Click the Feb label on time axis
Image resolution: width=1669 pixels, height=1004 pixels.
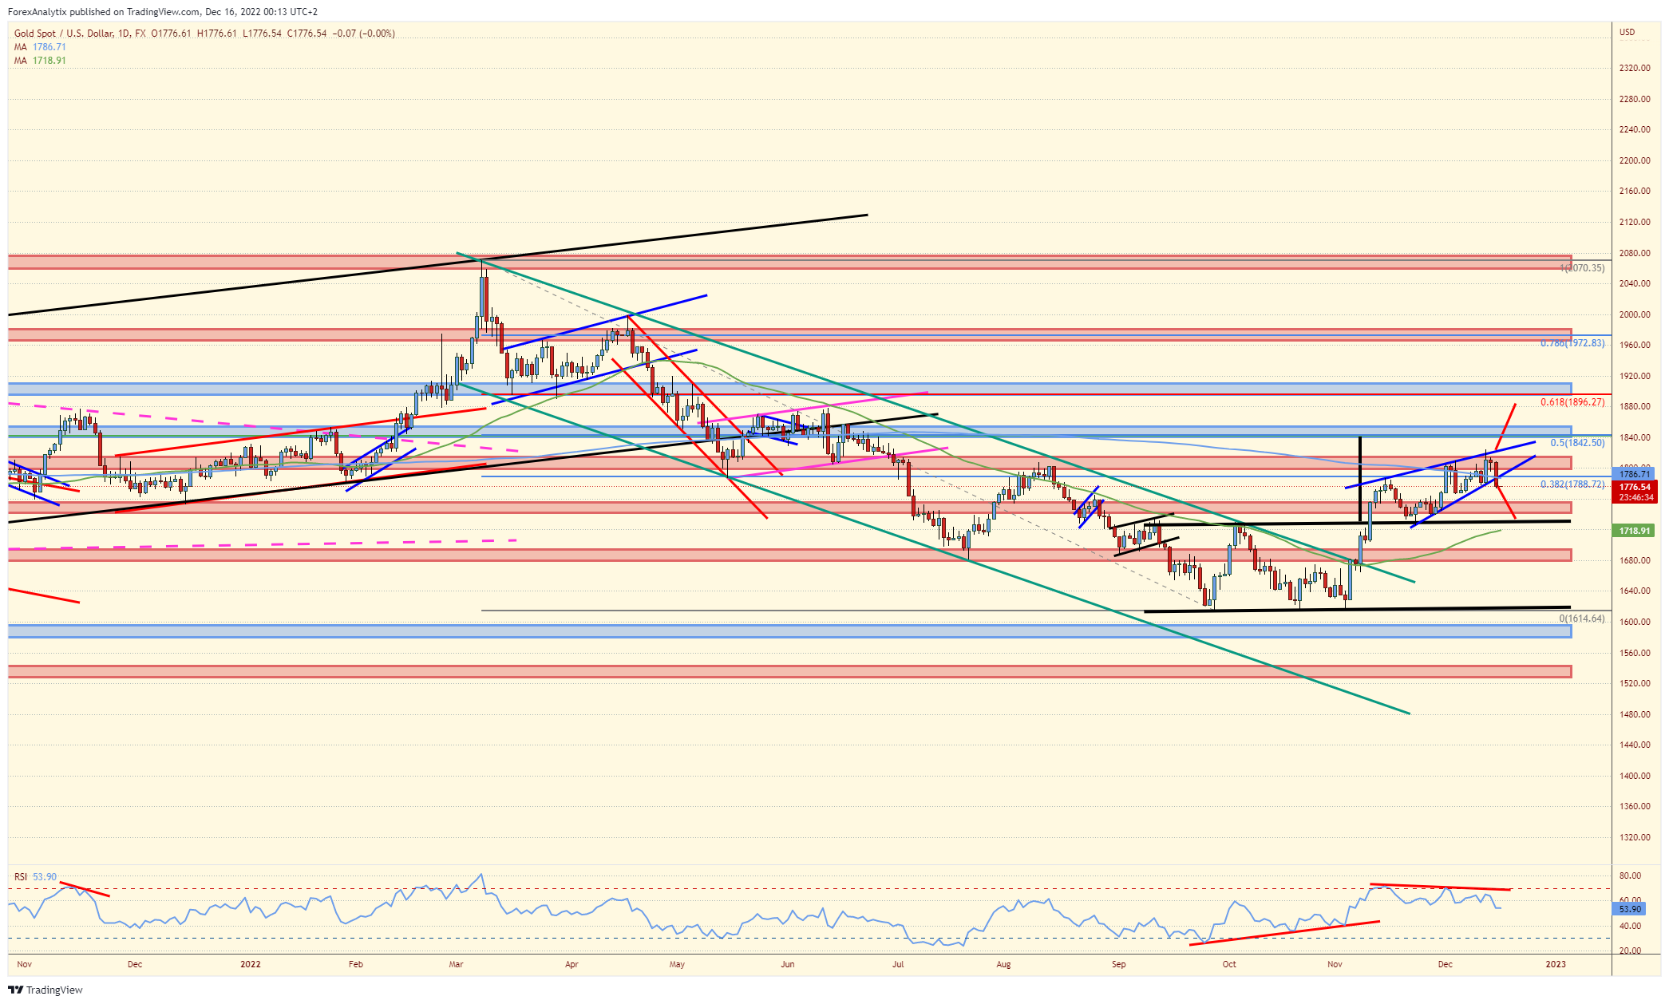356,964
